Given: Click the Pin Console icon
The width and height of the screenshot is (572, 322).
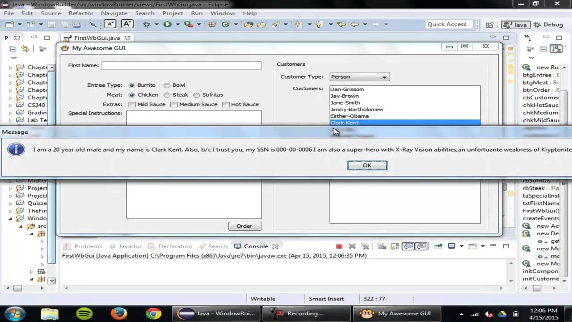Looking at the screenshot, I should tap(438, 246).
